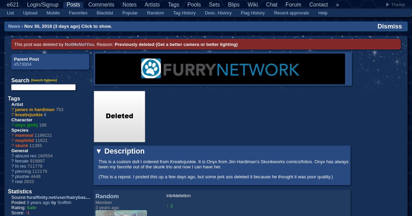Open wiki question mark for female tag
412x216 pixels.
pyautogui.click(x=13, y=161)
